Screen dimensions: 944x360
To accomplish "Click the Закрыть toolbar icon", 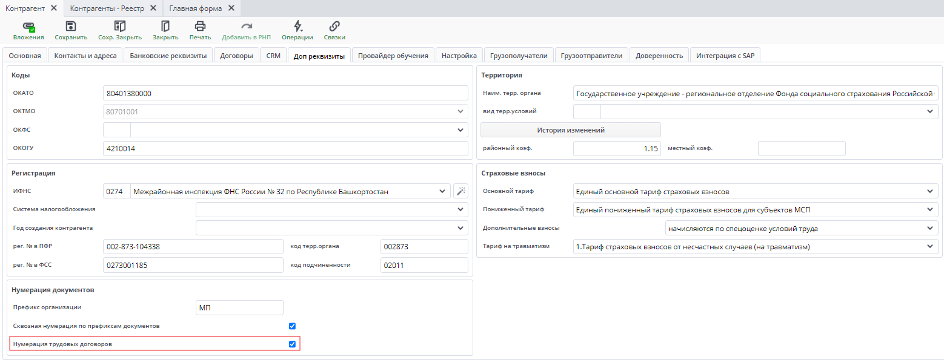I will pyautogui.click(x=165, y=27).
